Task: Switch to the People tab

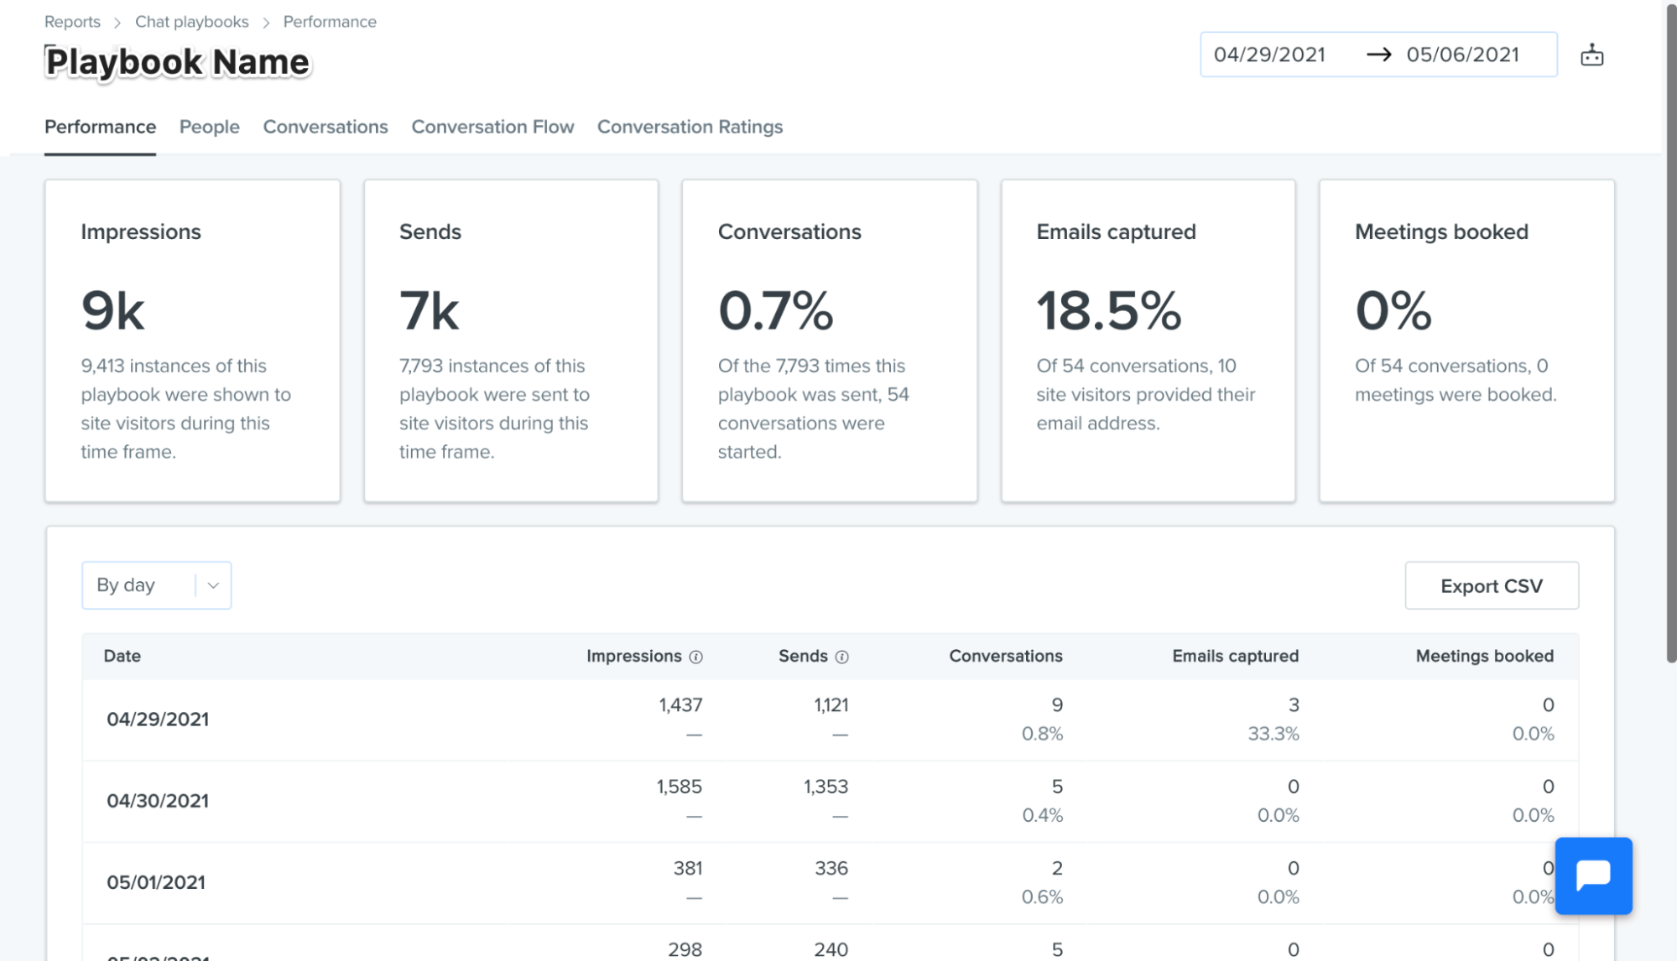Action: [x=210, y=127]
